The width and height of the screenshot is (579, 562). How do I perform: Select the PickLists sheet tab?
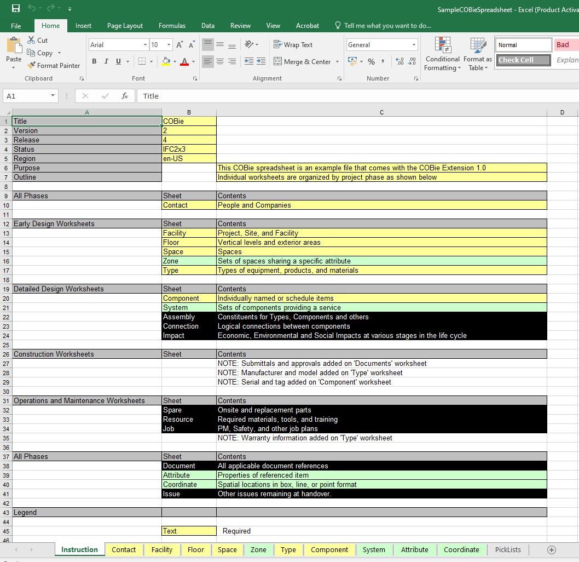click(508, 549)
